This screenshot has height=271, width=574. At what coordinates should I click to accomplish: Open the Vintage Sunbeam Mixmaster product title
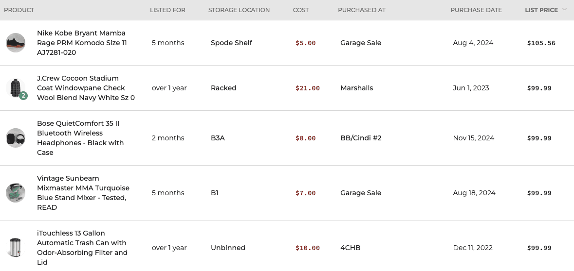83,193
